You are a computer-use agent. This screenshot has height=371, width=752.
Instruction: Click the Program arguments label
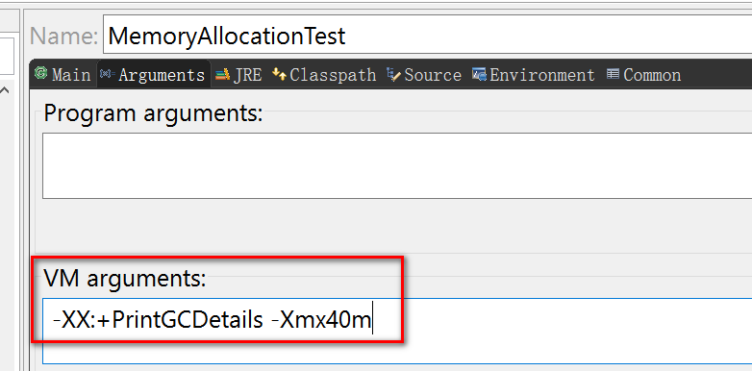[x=153, y=114]
